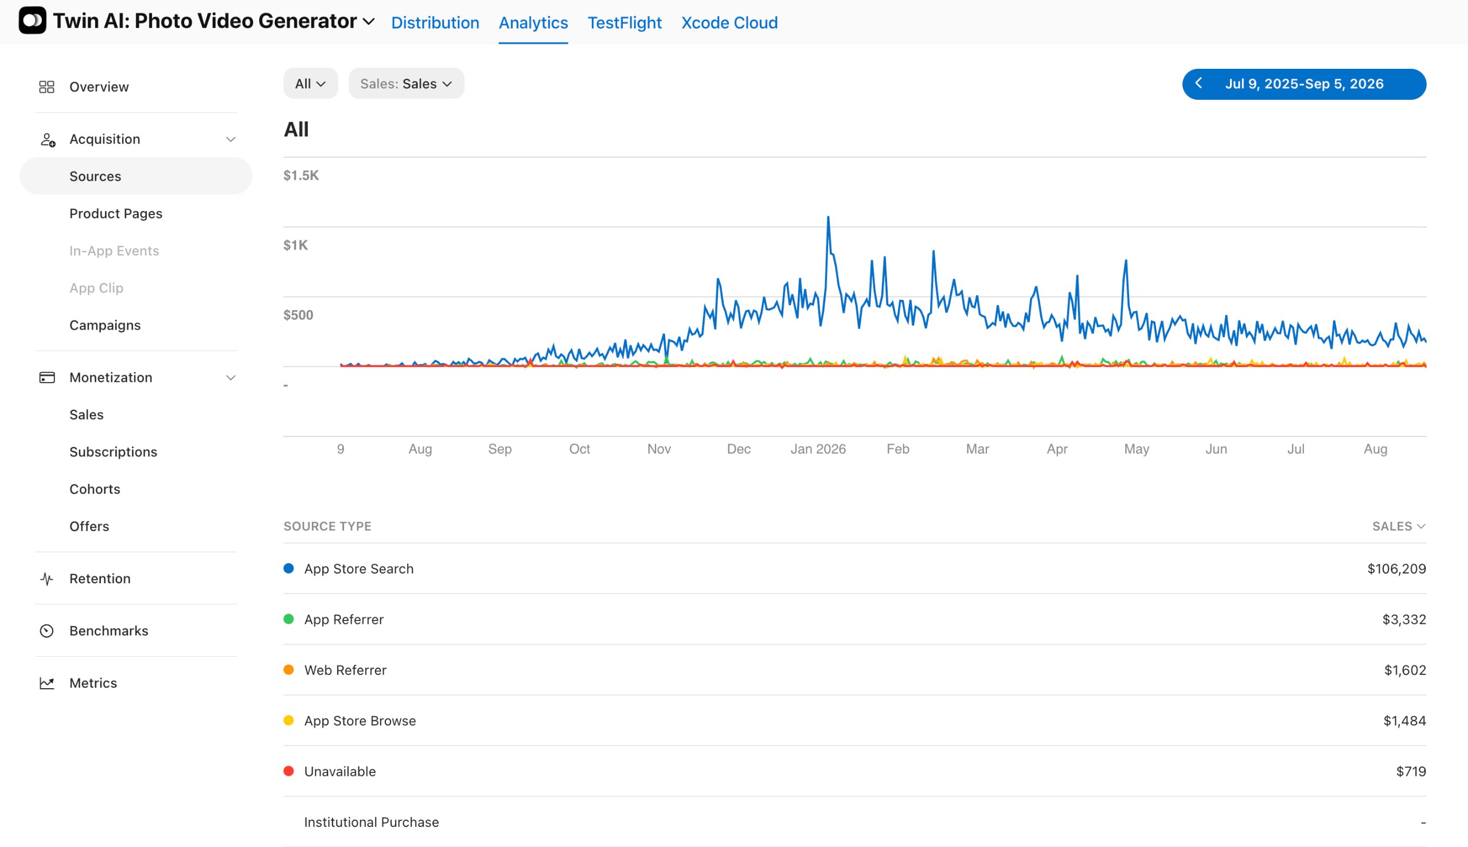The height and width of the screenshot is (847, 1468).
Task: Open Cohorts in the sidebar
Action: [95, 489]
